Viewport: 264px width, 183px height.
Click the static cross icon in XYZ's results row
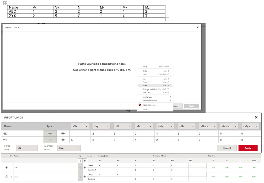point(80,177)
